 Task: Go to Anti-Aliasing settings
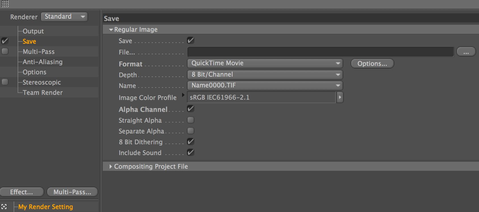(43, 62)
